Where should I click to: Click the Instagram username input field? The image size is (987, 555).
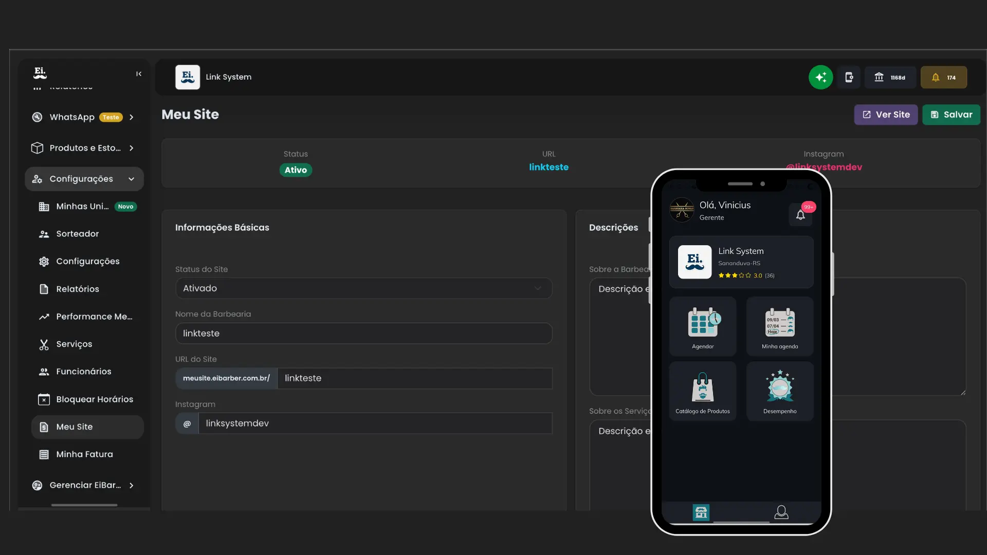click(x=375, y=423)
